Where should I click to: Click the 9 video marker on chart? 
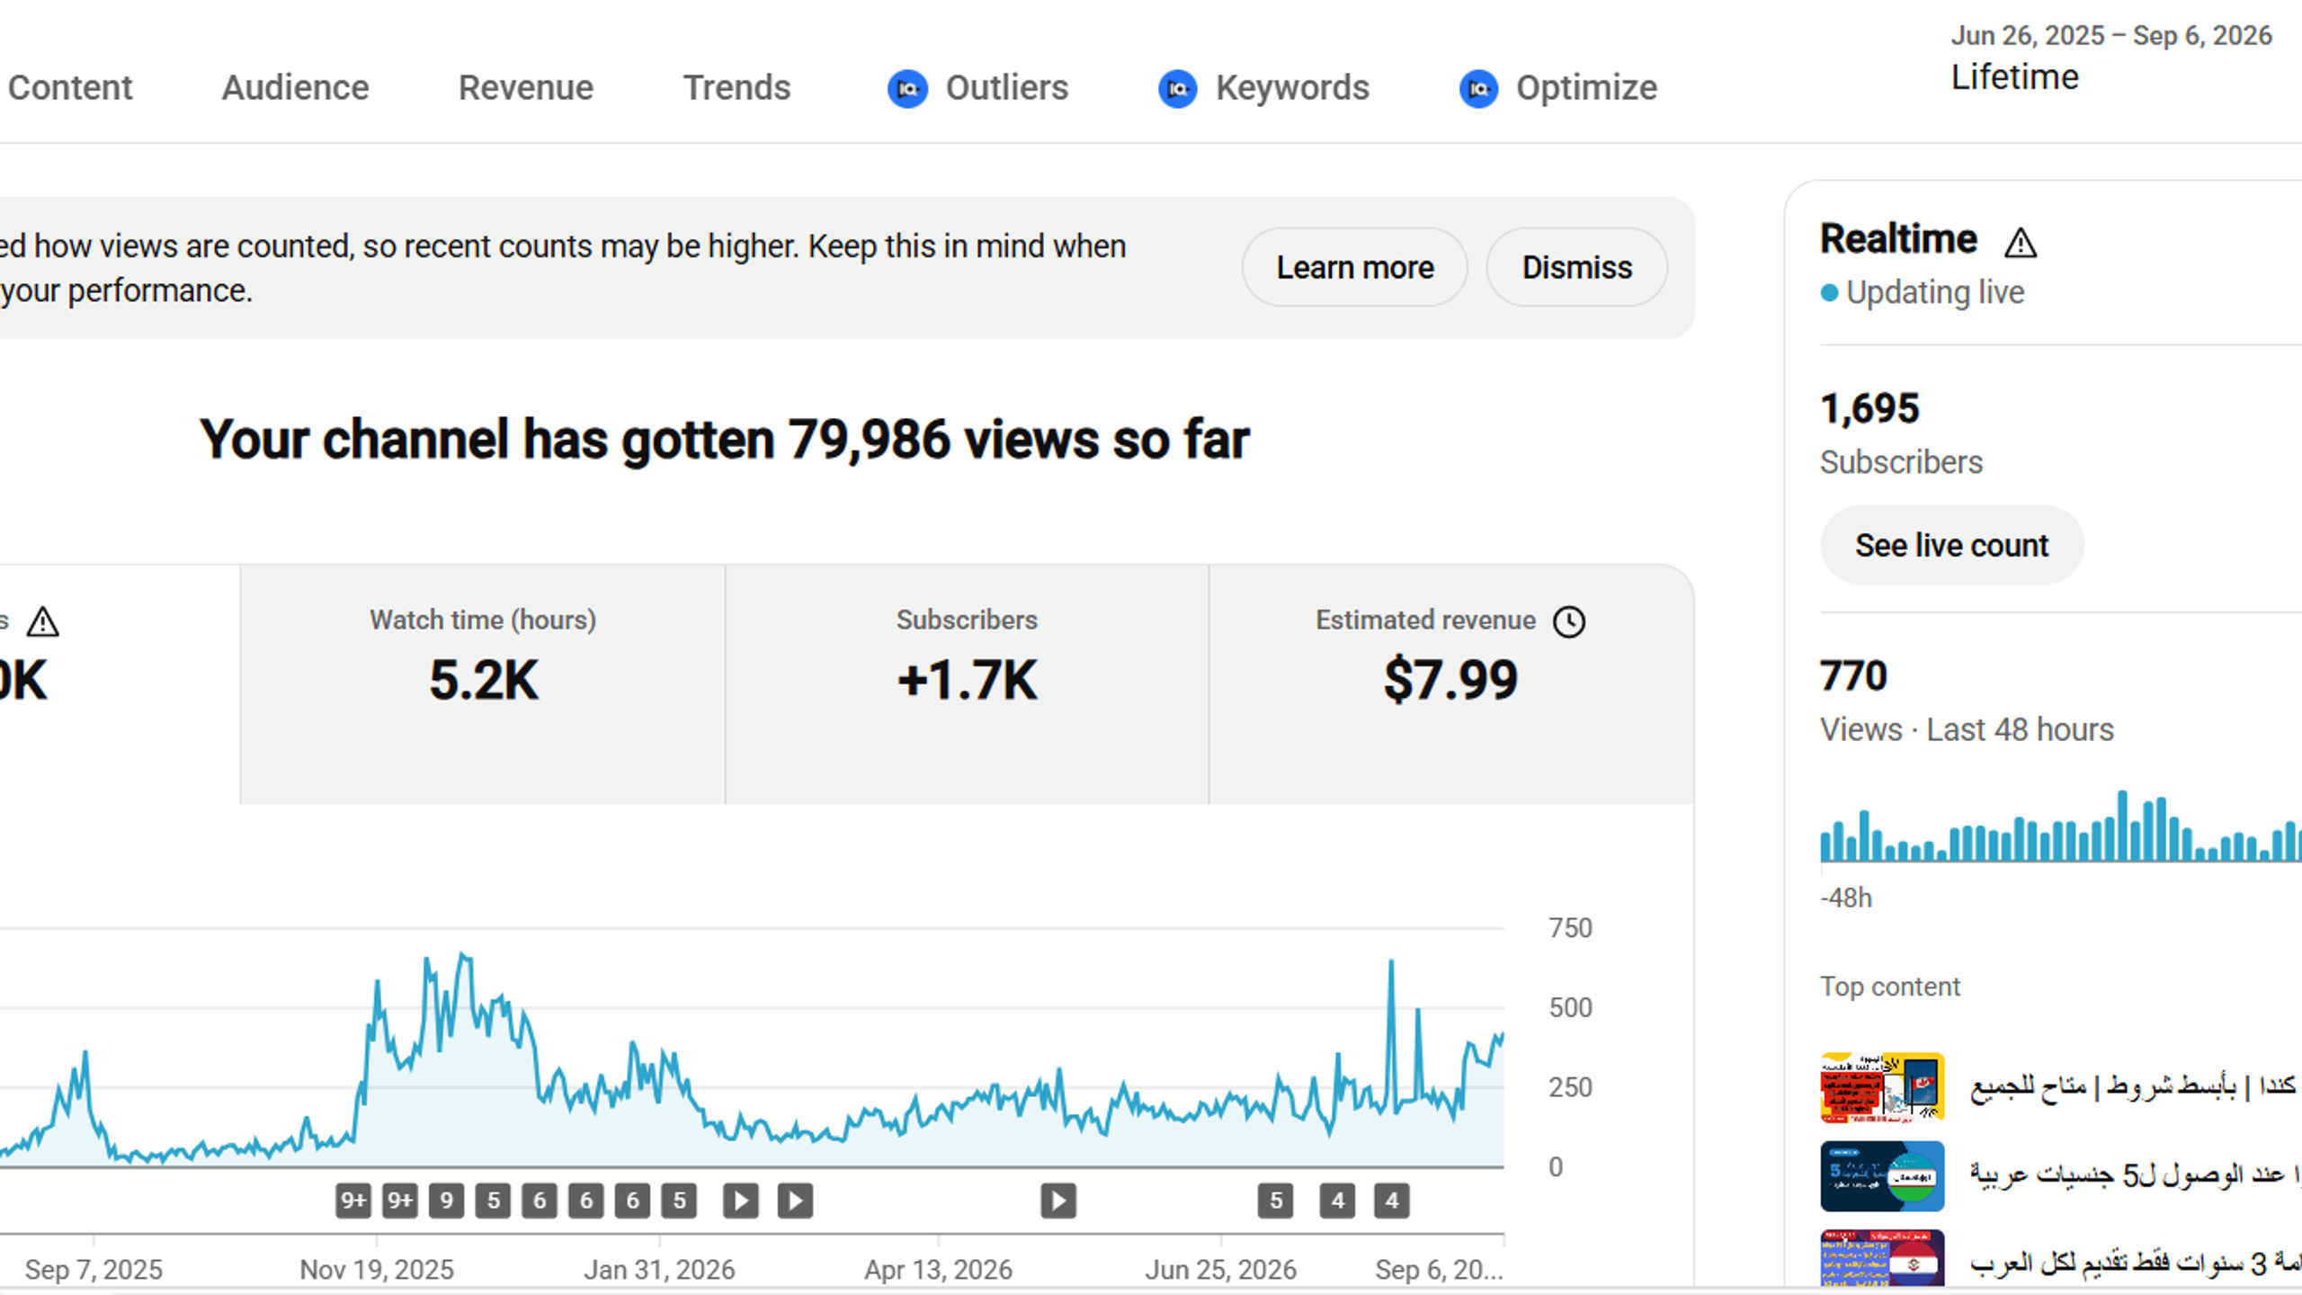pyautogui.click(x=447, y=1201)
